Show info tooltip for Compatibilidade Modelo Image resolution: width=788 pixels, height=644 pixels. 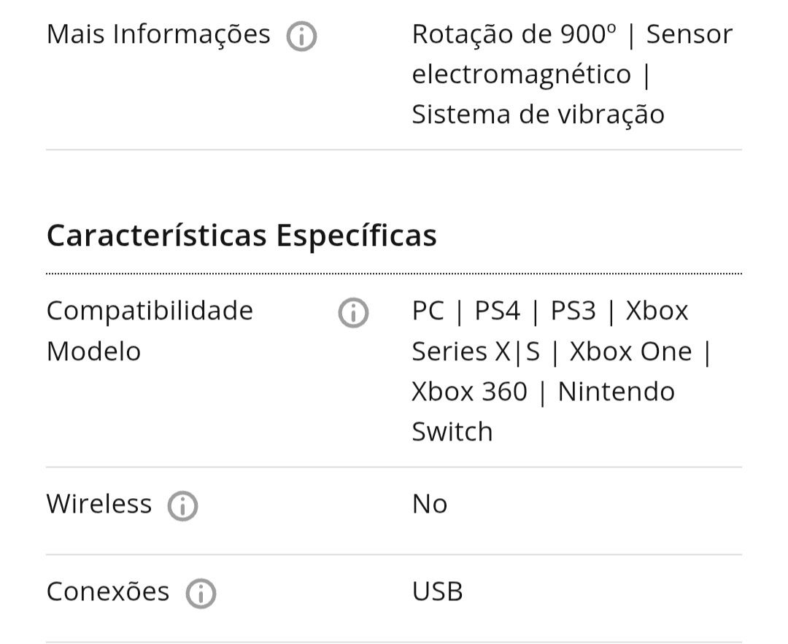pyautogui.click(x=353, y=313)
